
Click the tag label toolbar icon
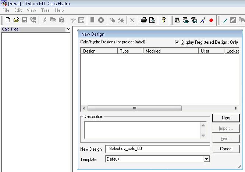pos(113,20)
